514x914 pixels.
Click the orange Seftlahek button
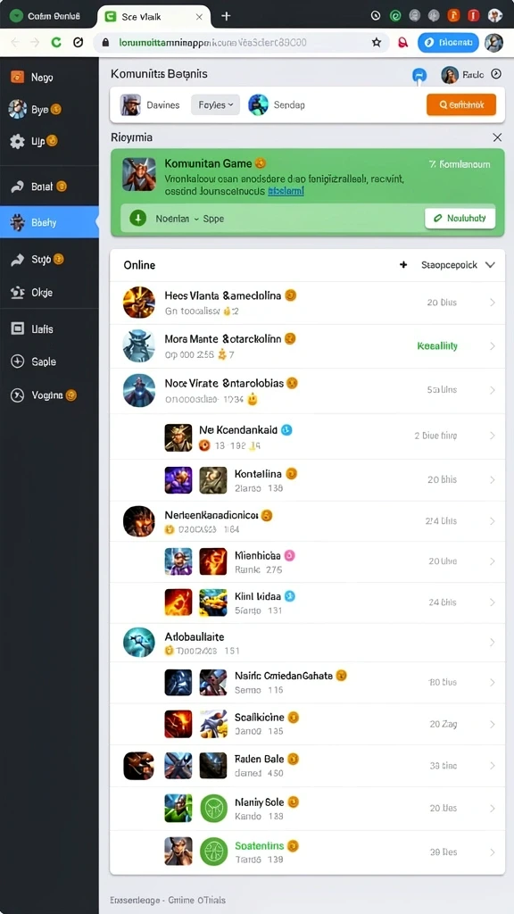[x=461, y=105]
